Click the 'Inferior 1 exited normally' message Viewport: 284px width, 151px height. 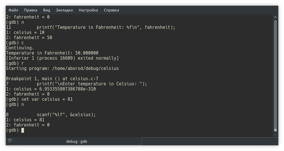coord(62,58)
